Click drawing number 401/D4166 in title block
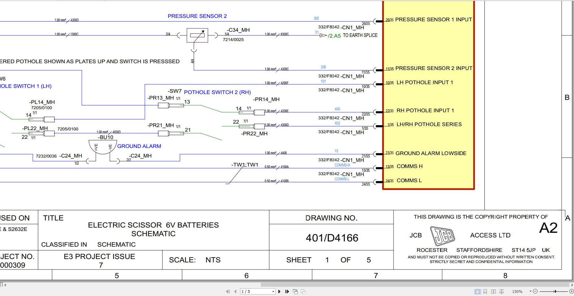574x296 pixels. pos(332,238)
